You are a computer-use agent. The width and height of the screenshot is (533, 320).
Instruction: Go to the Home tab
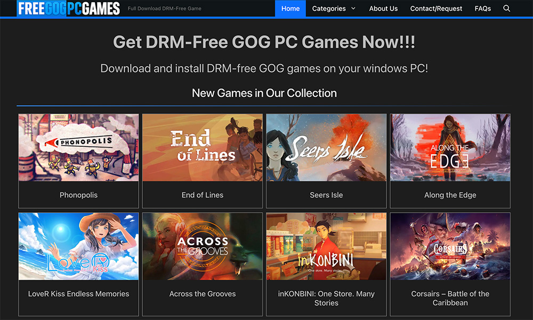point(290,9)
